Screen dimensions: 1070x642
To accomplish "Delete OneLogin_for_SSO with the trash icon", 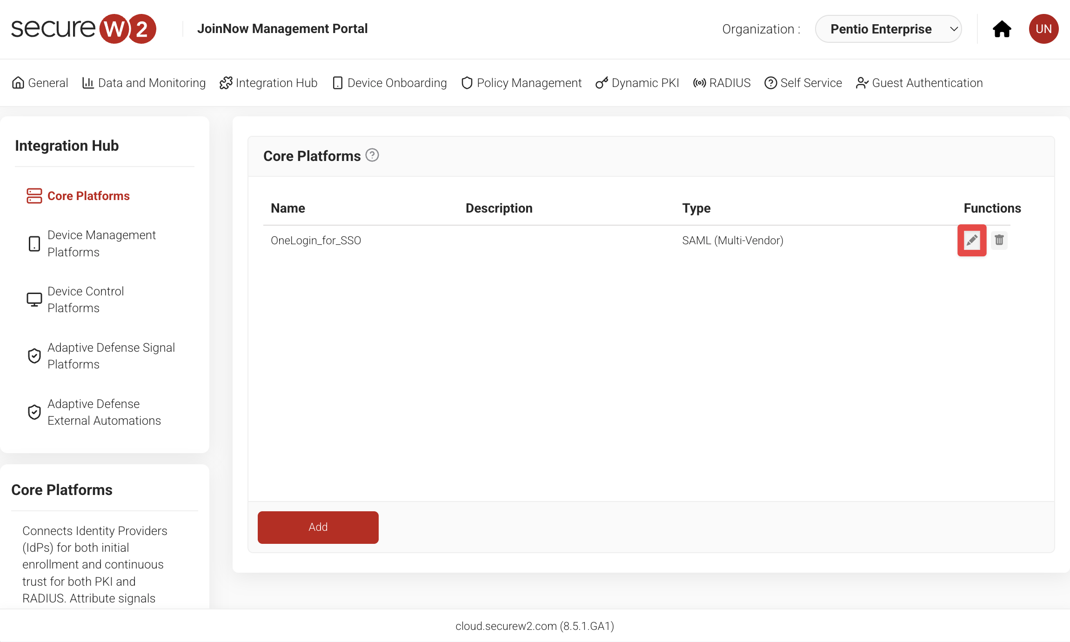I will (999, 240).
